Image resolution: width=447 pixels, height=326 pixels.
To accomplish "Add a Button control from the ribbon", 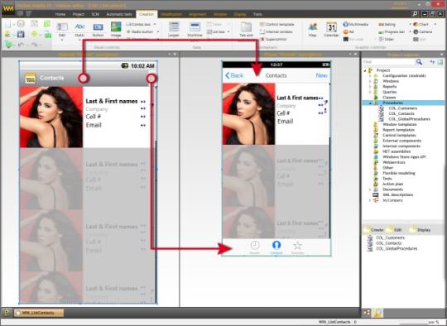I will 98,30.
